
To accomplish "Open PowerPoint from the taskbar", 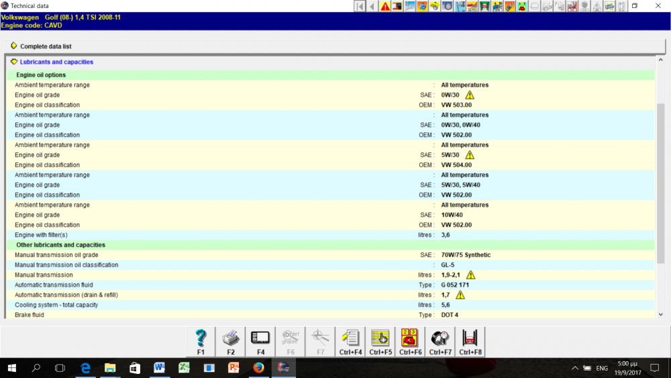I will 234,368.
